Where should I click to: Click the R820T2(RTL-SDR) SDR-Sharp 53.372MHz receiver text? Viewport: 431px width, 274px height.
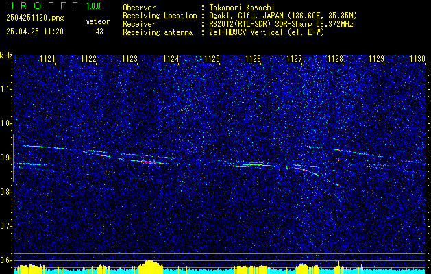coord(281,24)
